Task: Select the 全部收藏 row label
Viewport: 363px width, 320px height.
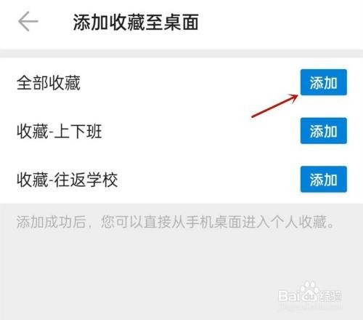Action: point(49,83)
